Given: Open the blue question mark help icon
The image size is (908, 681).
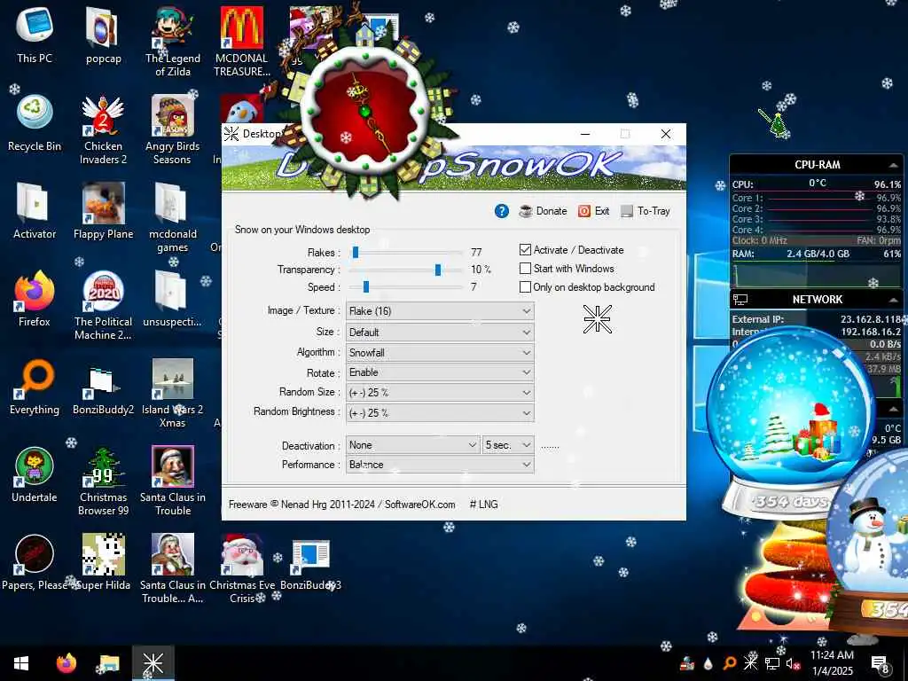Looking at the screenshot, I should (502, 211).
